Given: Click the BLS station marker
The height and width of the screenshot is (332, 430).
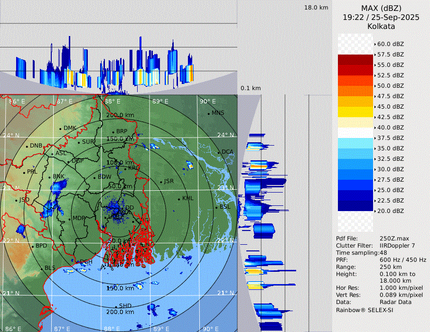Looking at the screenshot, I should (x=42, y=268).
